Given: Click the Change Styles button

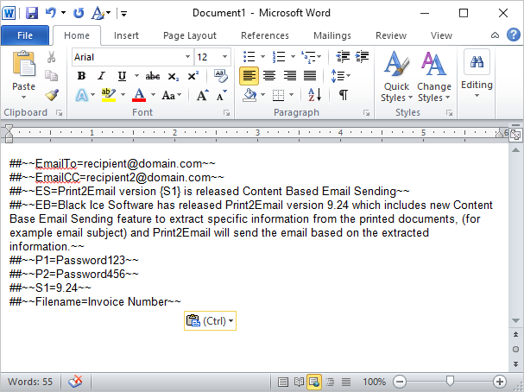Looking at the screenshot, I should [x=434, y=77].
